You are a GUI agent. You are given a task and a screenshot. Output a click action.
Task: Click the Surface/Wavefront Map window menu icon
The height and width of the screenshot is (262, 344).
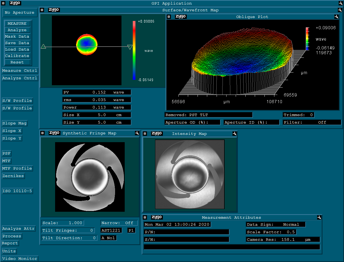click(42, 10)
